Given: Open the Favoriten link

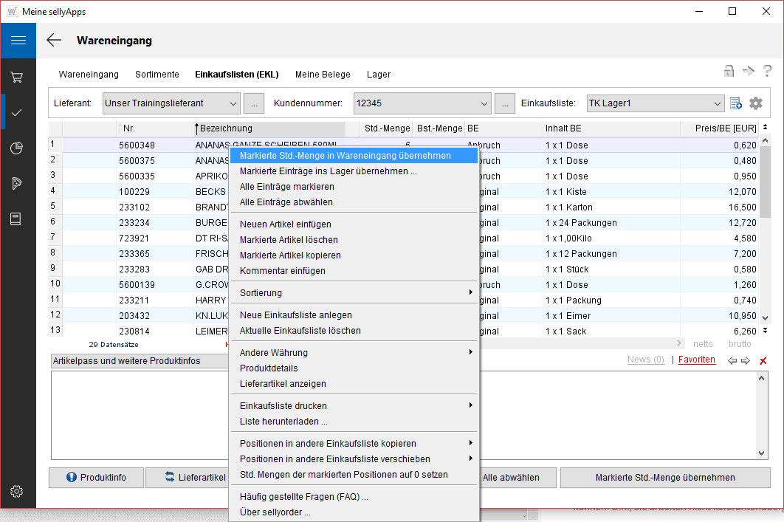Looking at the screenshot, I should pyautogui.click(x=696, y=360).
